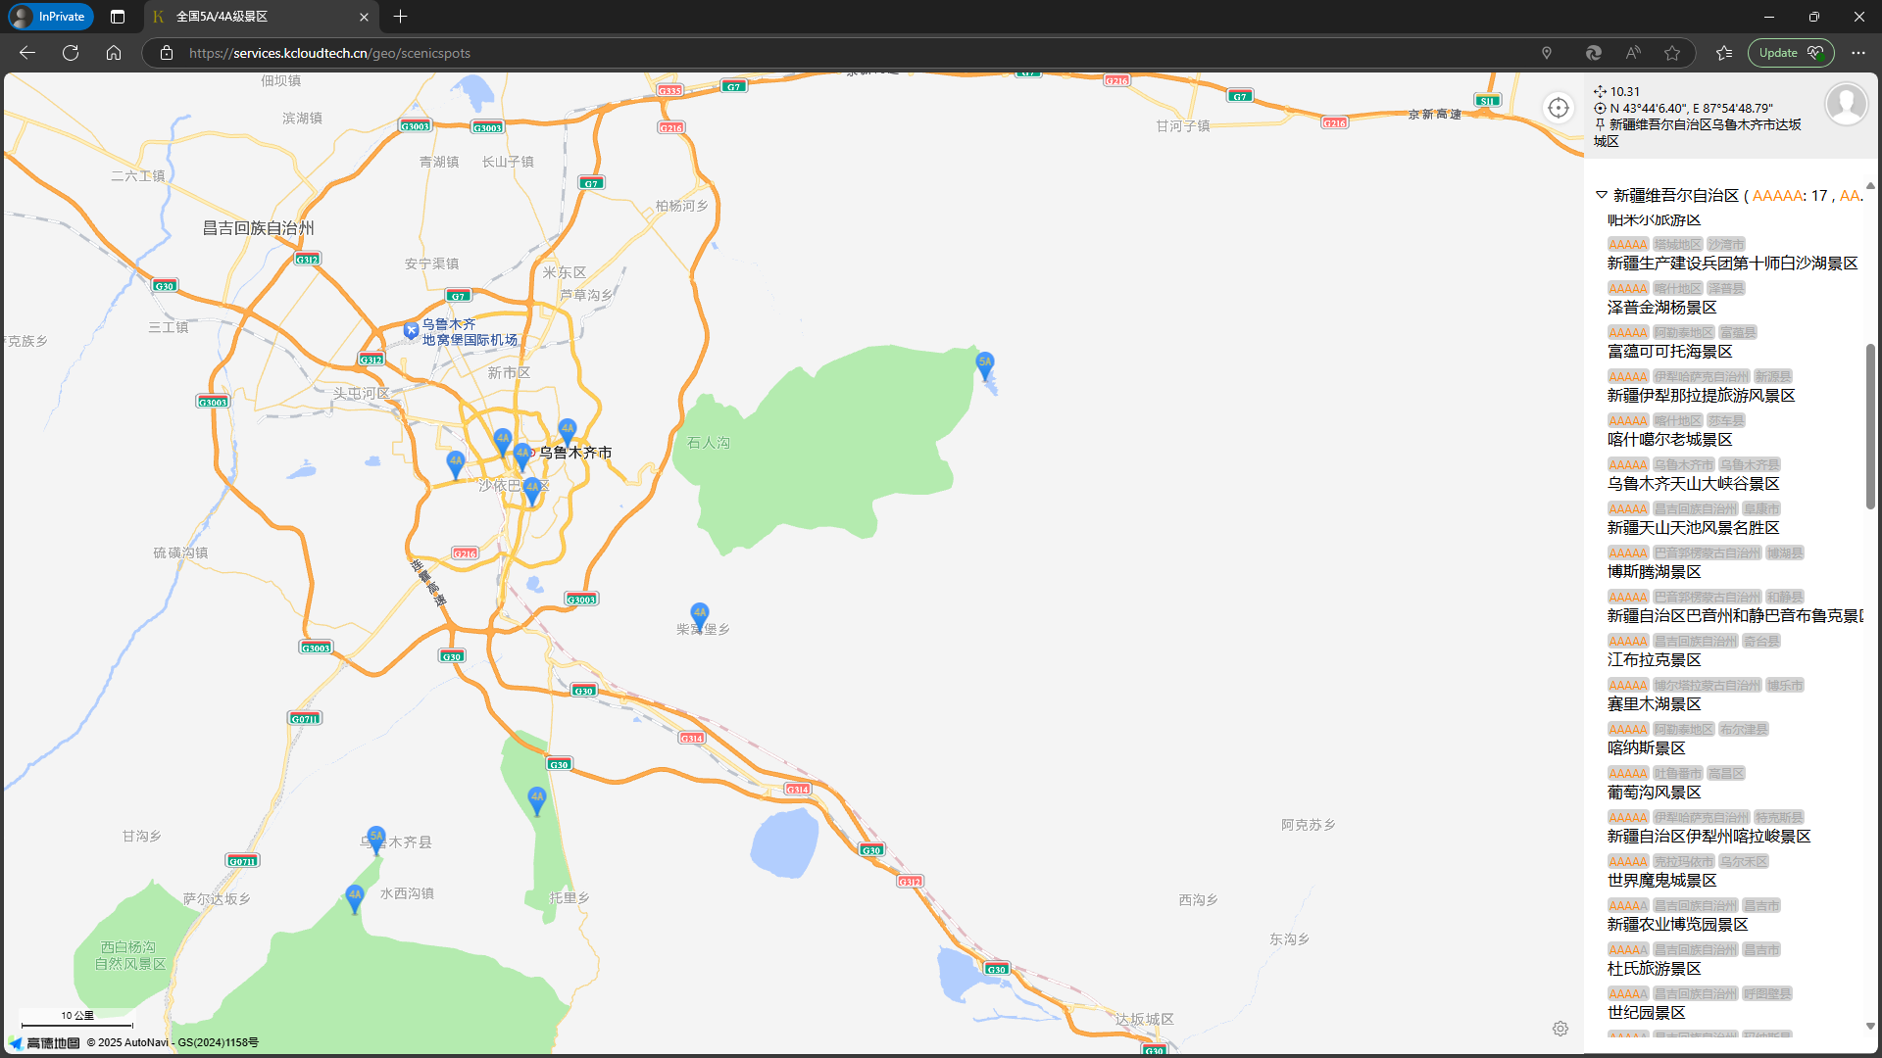Click the 乌鲁木齐市 tag under 乌鲁木齐天山大峡谷景区
1882x1058 pixels.
(1683, 464)
